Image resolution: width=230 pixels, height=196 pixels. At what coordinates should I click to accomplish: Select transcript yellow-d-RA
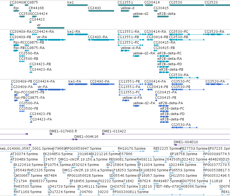point(125,51)
